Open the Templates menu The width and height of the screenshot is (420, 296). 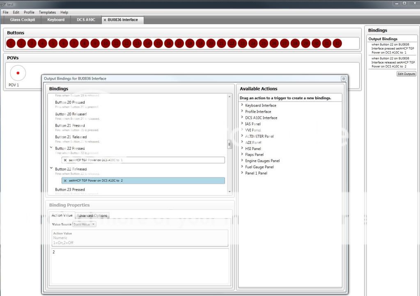point(47,12)
